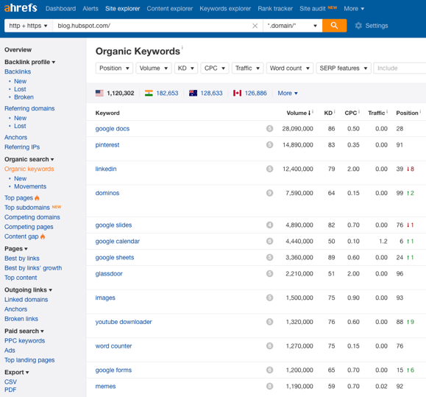Open Settings gear icon
The image size is (426, 397).
(x=358, y=26)
